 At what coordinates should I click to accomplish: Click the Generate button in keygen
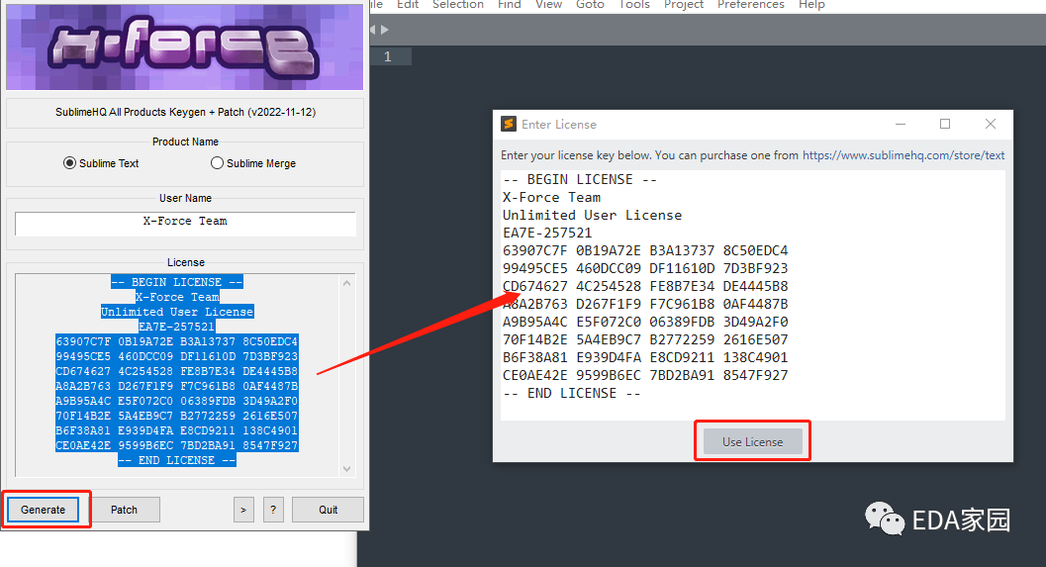(x=44, y=510)
